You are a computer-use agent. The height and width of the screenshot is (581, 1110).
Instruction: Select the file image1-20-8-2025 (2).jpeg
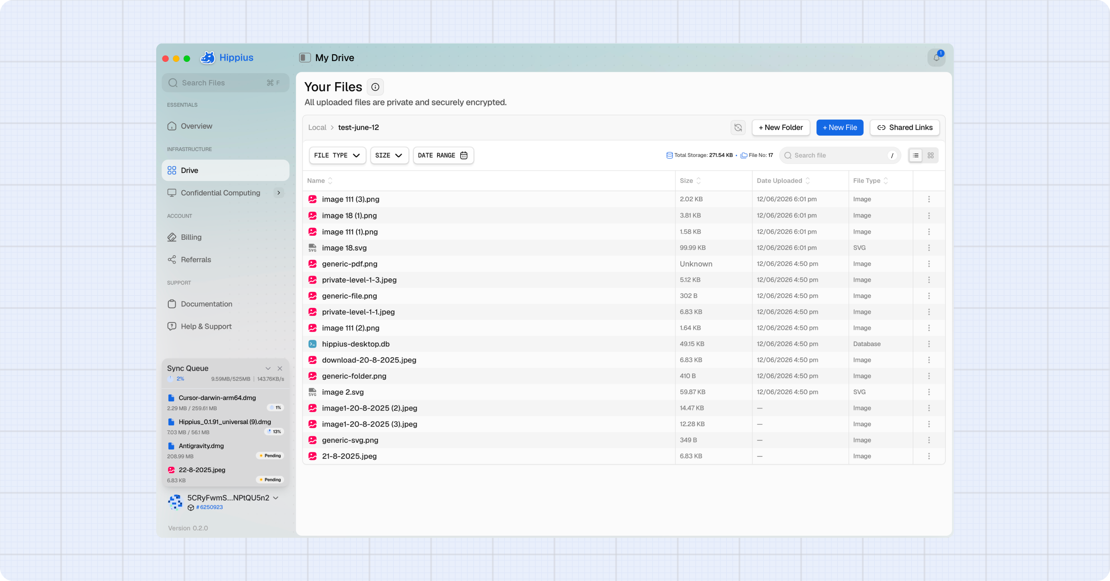[369, 408]
